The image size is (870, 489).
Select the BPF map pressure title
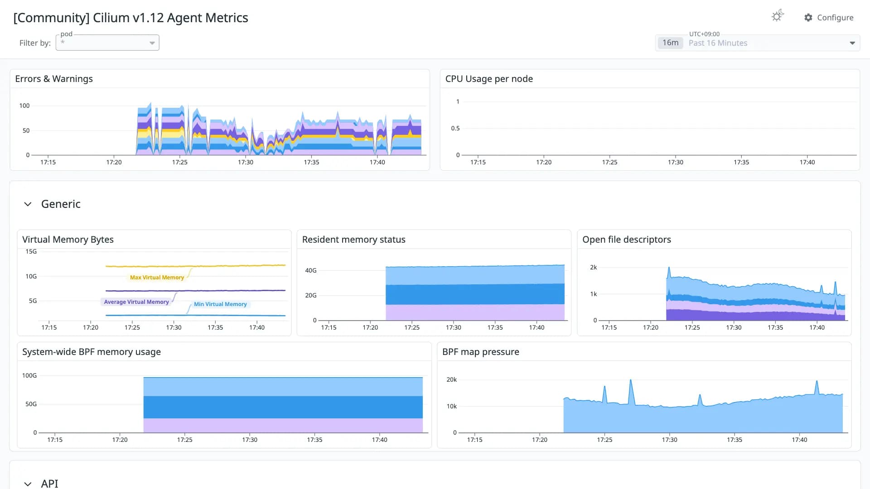[x=481, y=352]
